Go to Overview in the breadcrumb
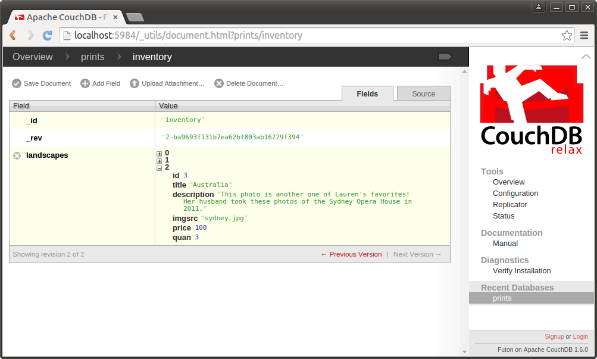 point(33,57)
